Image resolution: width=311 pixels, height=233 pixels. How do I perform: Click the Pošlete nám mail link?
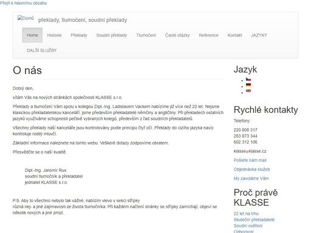pos(250,160)
